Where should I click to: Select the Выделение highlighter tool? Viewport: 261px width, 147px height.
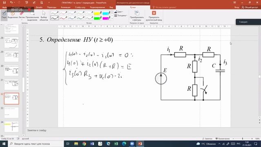(13, 15)
